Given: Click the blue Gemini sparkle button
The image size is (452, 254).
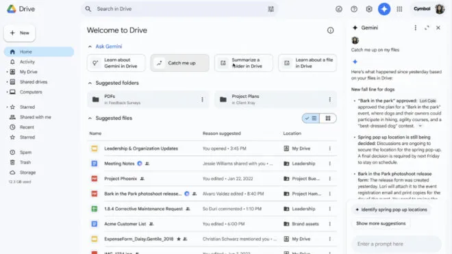Looking at the screenshot, I should 384,9.
